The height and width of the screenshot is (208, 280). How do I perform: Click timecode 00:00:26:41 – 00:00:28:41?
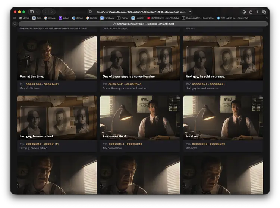coord(208,84)
